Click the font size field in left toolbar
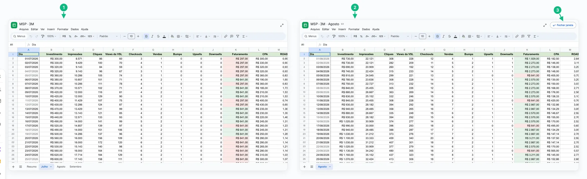This screenshot has height=179, width=587. pyautogui.click(x=131, y=36)
